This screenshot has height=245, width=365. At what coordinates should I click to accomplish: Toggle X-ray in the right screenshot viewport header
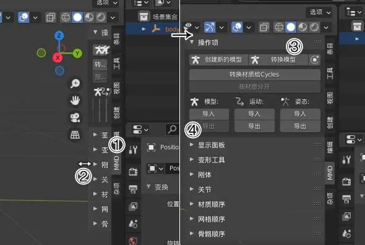264,27
